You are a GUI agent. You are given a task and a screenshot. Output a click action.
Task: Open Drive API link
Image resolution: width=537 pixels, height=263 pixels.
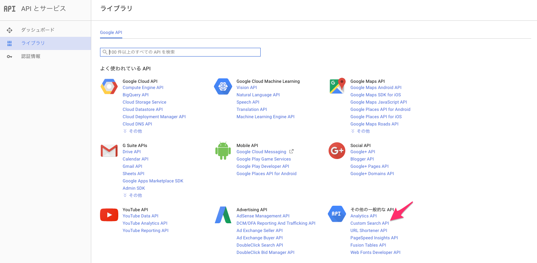(x=131, y=152)
